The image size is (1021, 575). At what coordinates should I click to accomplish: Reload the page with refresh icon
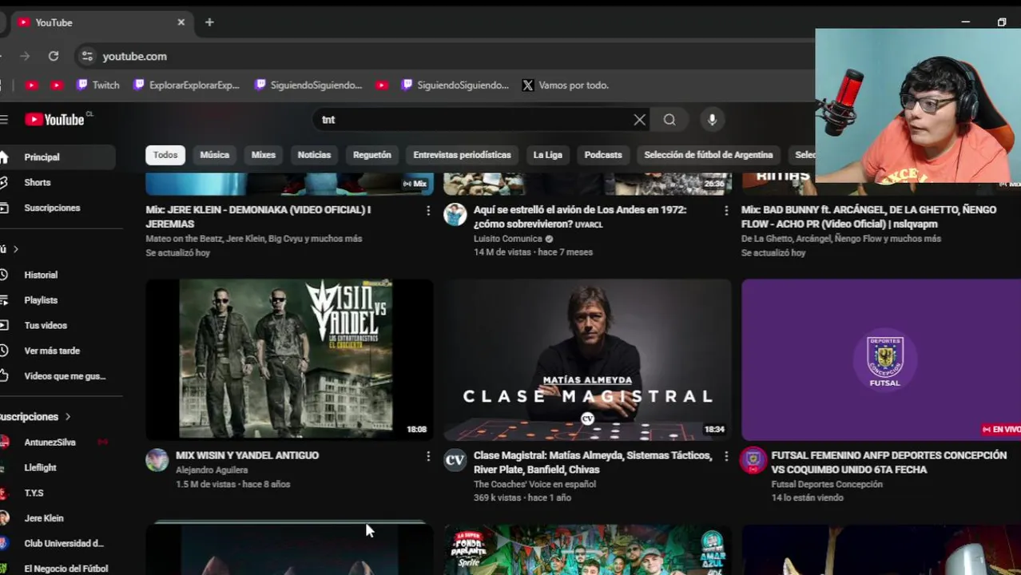point(54,56)
